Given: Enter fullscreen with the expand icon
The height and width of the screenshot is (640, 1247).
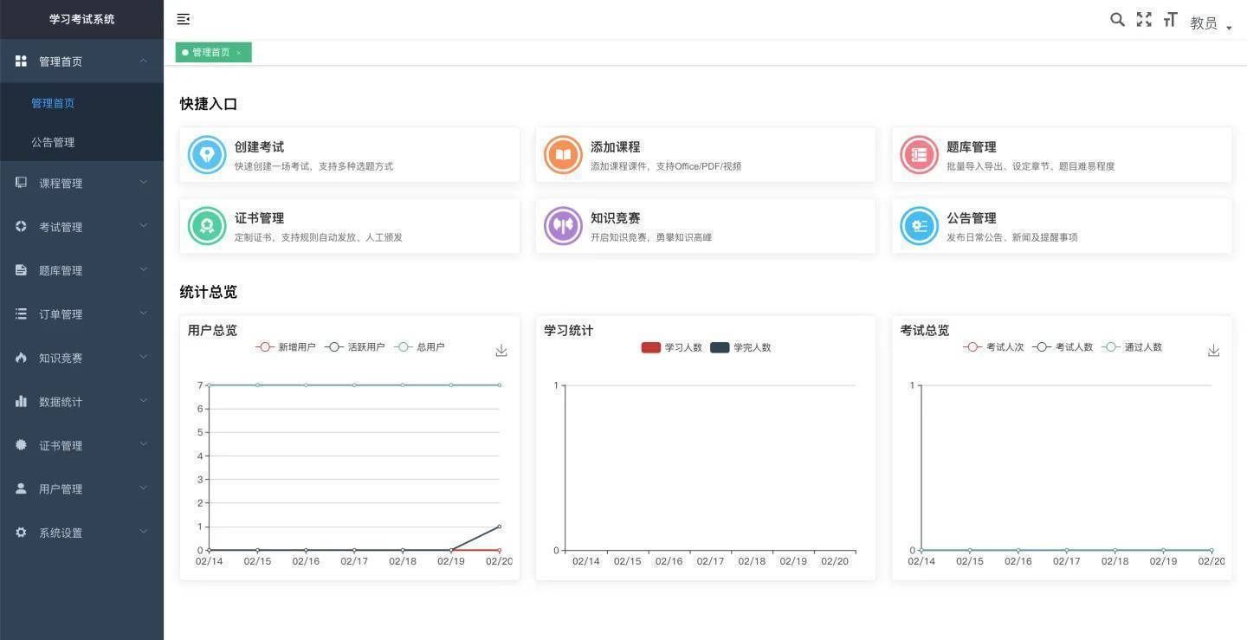Looking at the screenshot, I should tap(1144, 19).
